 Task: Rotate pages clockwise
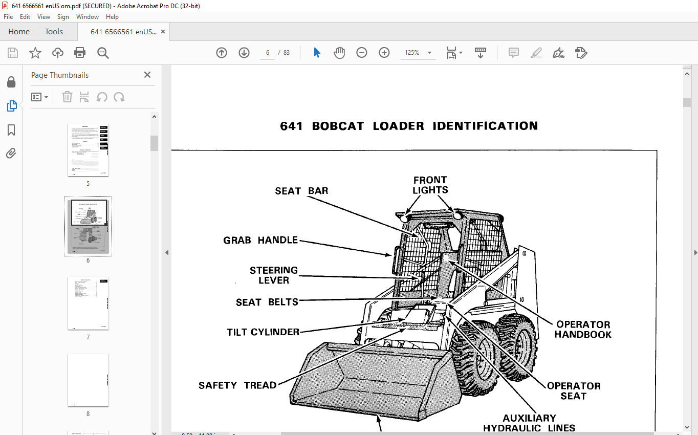coord(119,97)
